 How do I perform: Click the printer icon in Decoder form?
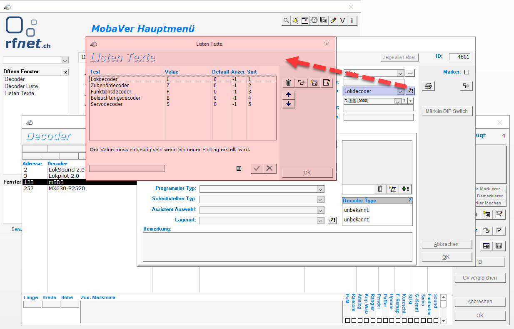click(429, 86)
